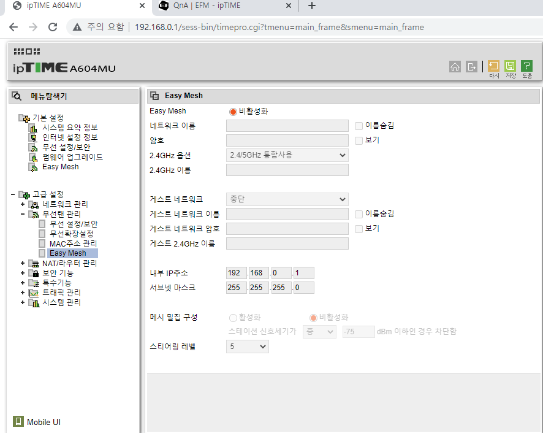543x433 pixels.
Task: Click the 펌웨어 업그레이드 icon
Action: pos(33,157)
